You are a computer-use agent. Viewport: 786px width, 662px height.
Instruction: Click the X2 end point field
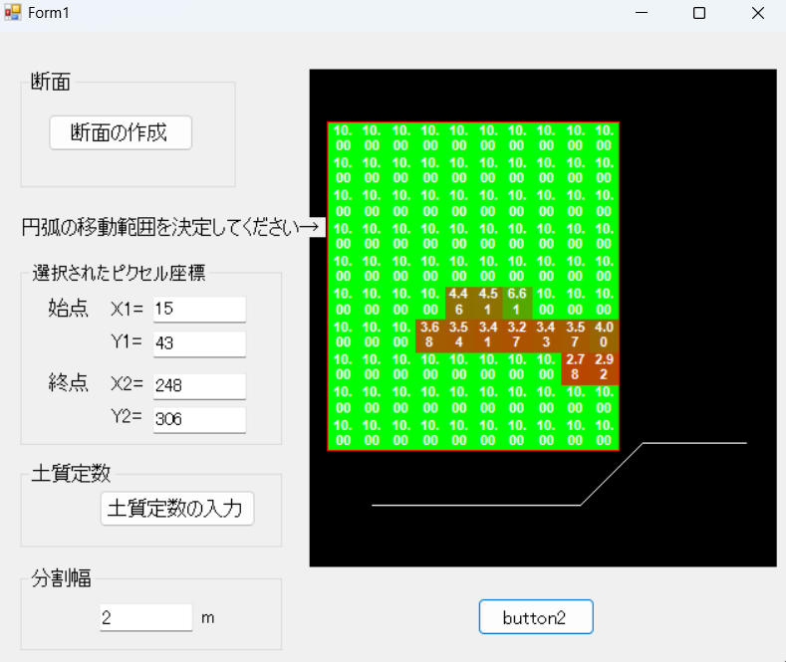pos(199,385)
